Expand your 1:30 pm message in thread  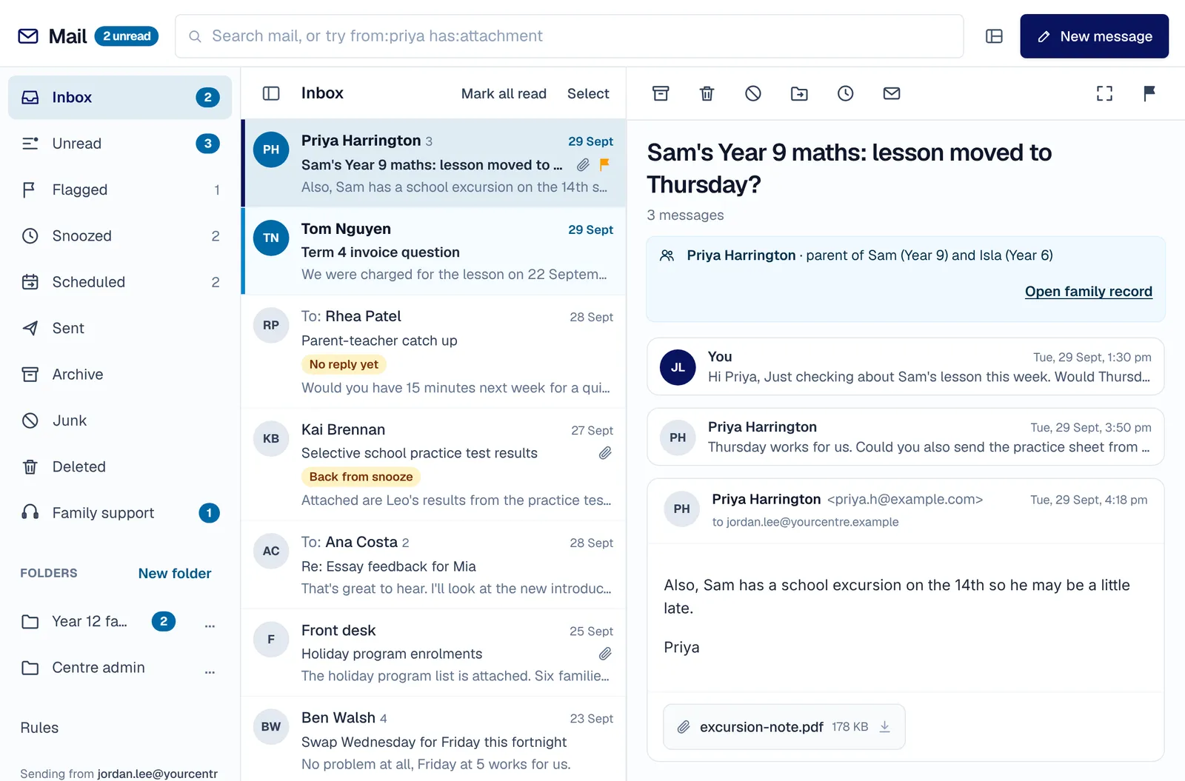pos(905,367)
